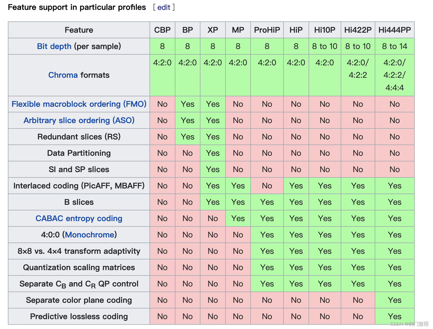Click the BP Yes cell in FMO row
The height and width of the screenshot is (329, 433).
click(188, 104)
